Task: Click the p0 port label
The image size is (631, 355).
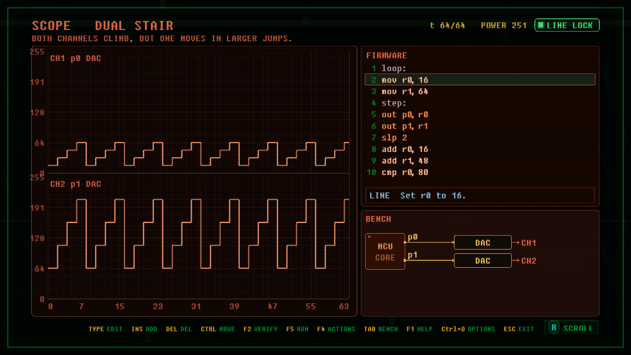Action: coord(413,237)
